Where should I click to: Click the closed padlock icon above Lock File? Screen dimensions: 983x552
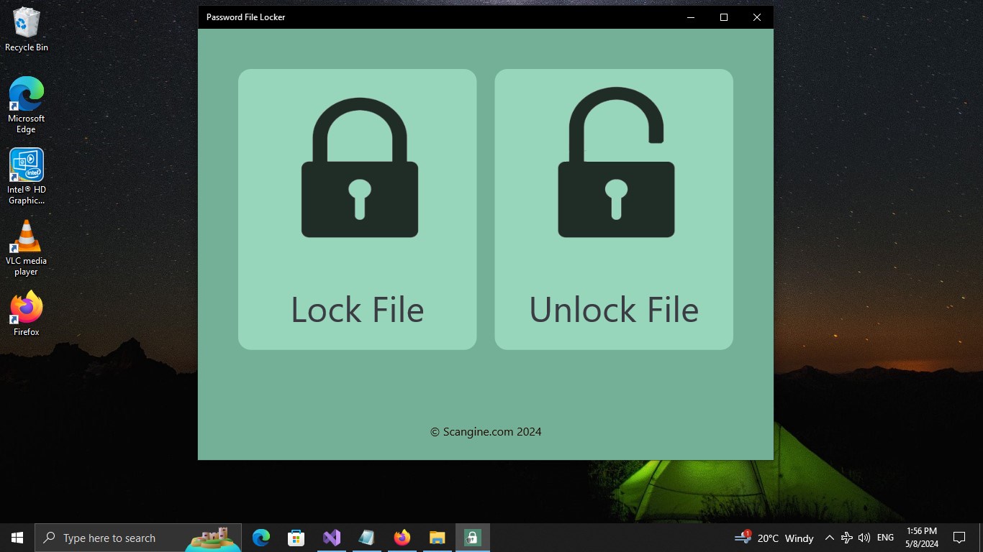point(358,167)
